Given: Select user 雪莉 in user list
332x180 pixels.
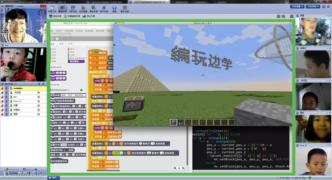Looking at the screenshot, I should [x=23, y=114].
